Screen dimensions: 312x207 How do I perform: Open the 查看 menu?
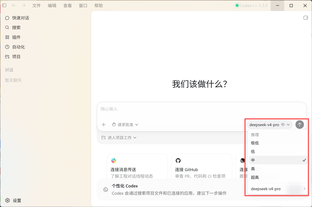click(68, 5)
